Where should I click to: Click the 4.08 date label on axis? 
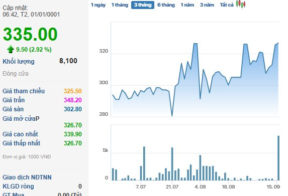[x=200, y=187]
